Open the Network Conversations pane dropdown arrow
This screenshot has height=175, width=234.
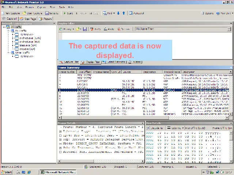click(54, 23)
